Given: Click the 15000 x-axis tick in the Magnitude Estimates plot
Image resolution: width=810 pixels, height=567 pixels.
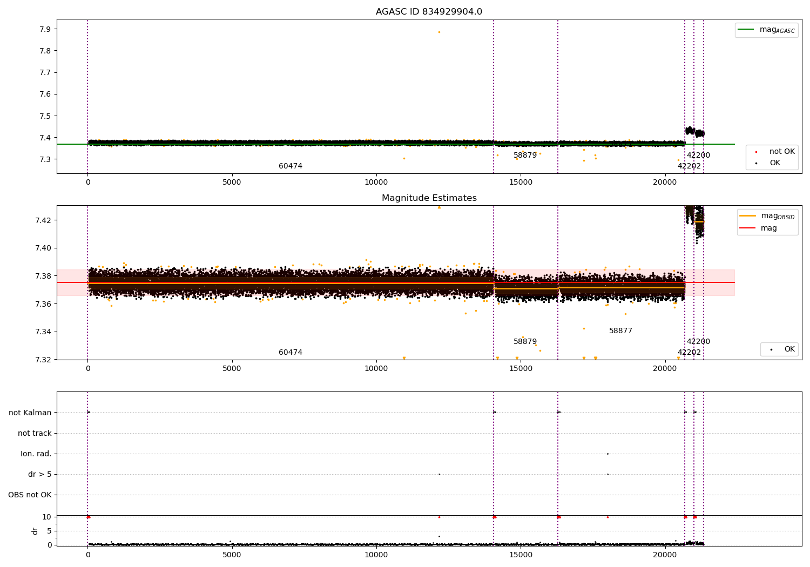Looking at the screenshot, I should [x=521, y=369].
